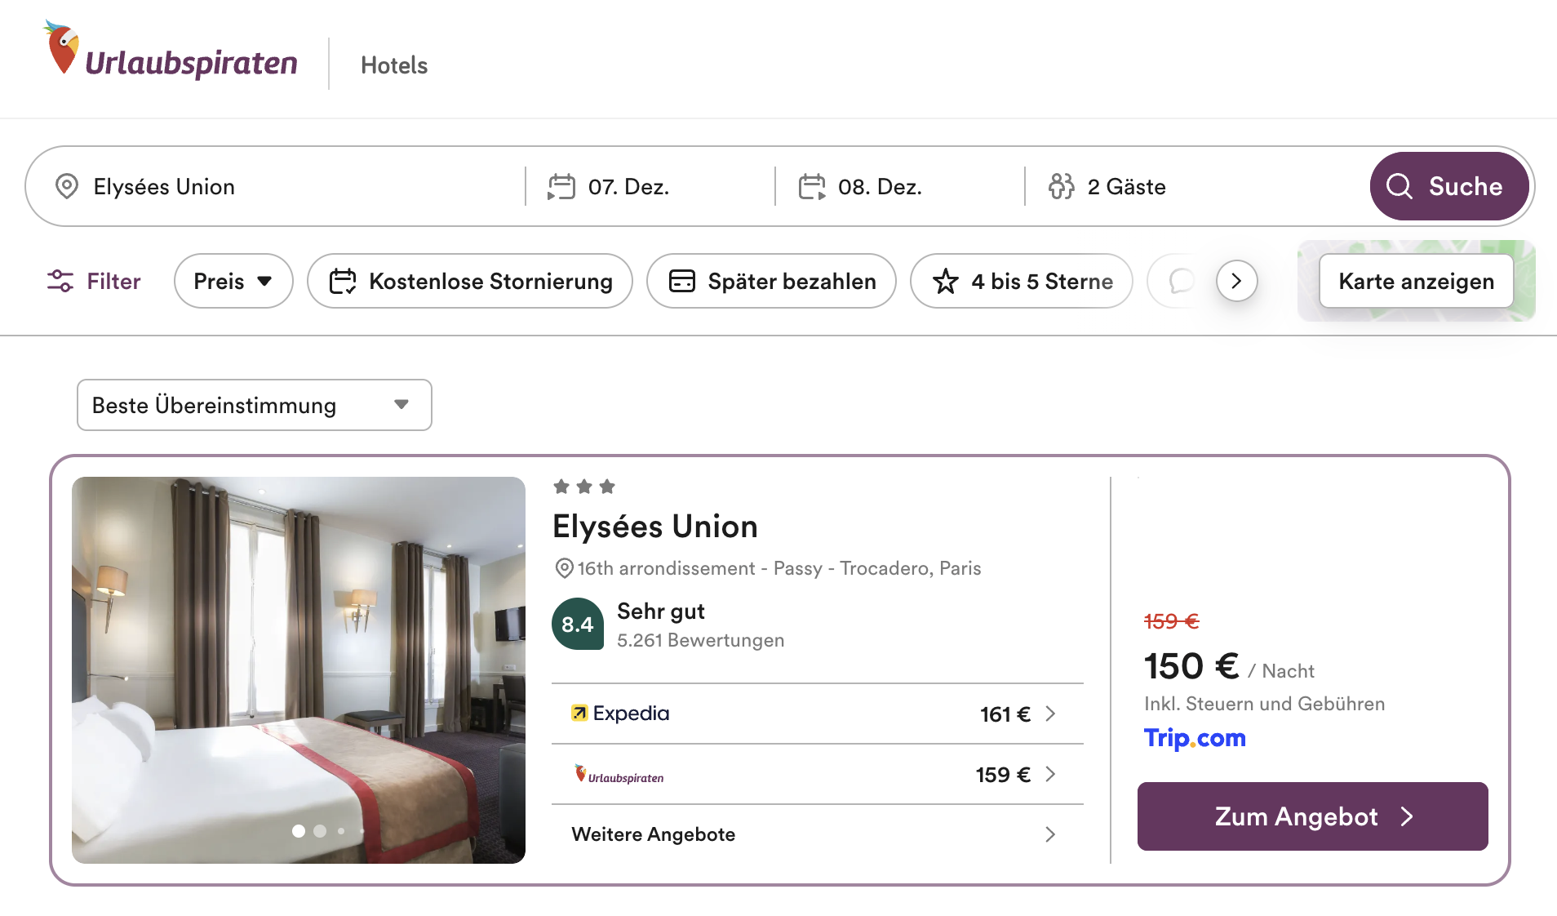Image resolution: width=1557 pixels, height=916 pixels.
Task: Click the check-in calendar icon
Action: click(561, 186)
